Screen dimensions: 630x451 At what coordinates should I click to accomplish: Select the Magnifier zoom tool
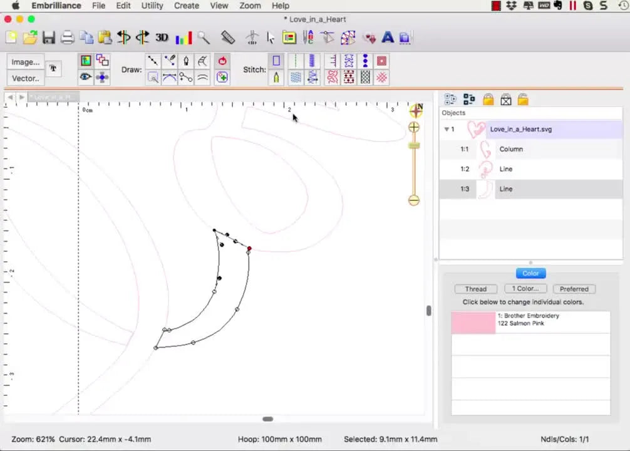tap(204, 38)
